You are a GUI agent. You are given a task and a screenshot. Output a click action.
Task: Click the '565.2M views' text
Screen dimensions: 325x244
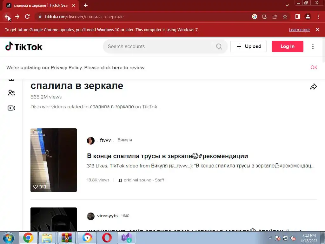pos(46,97)
